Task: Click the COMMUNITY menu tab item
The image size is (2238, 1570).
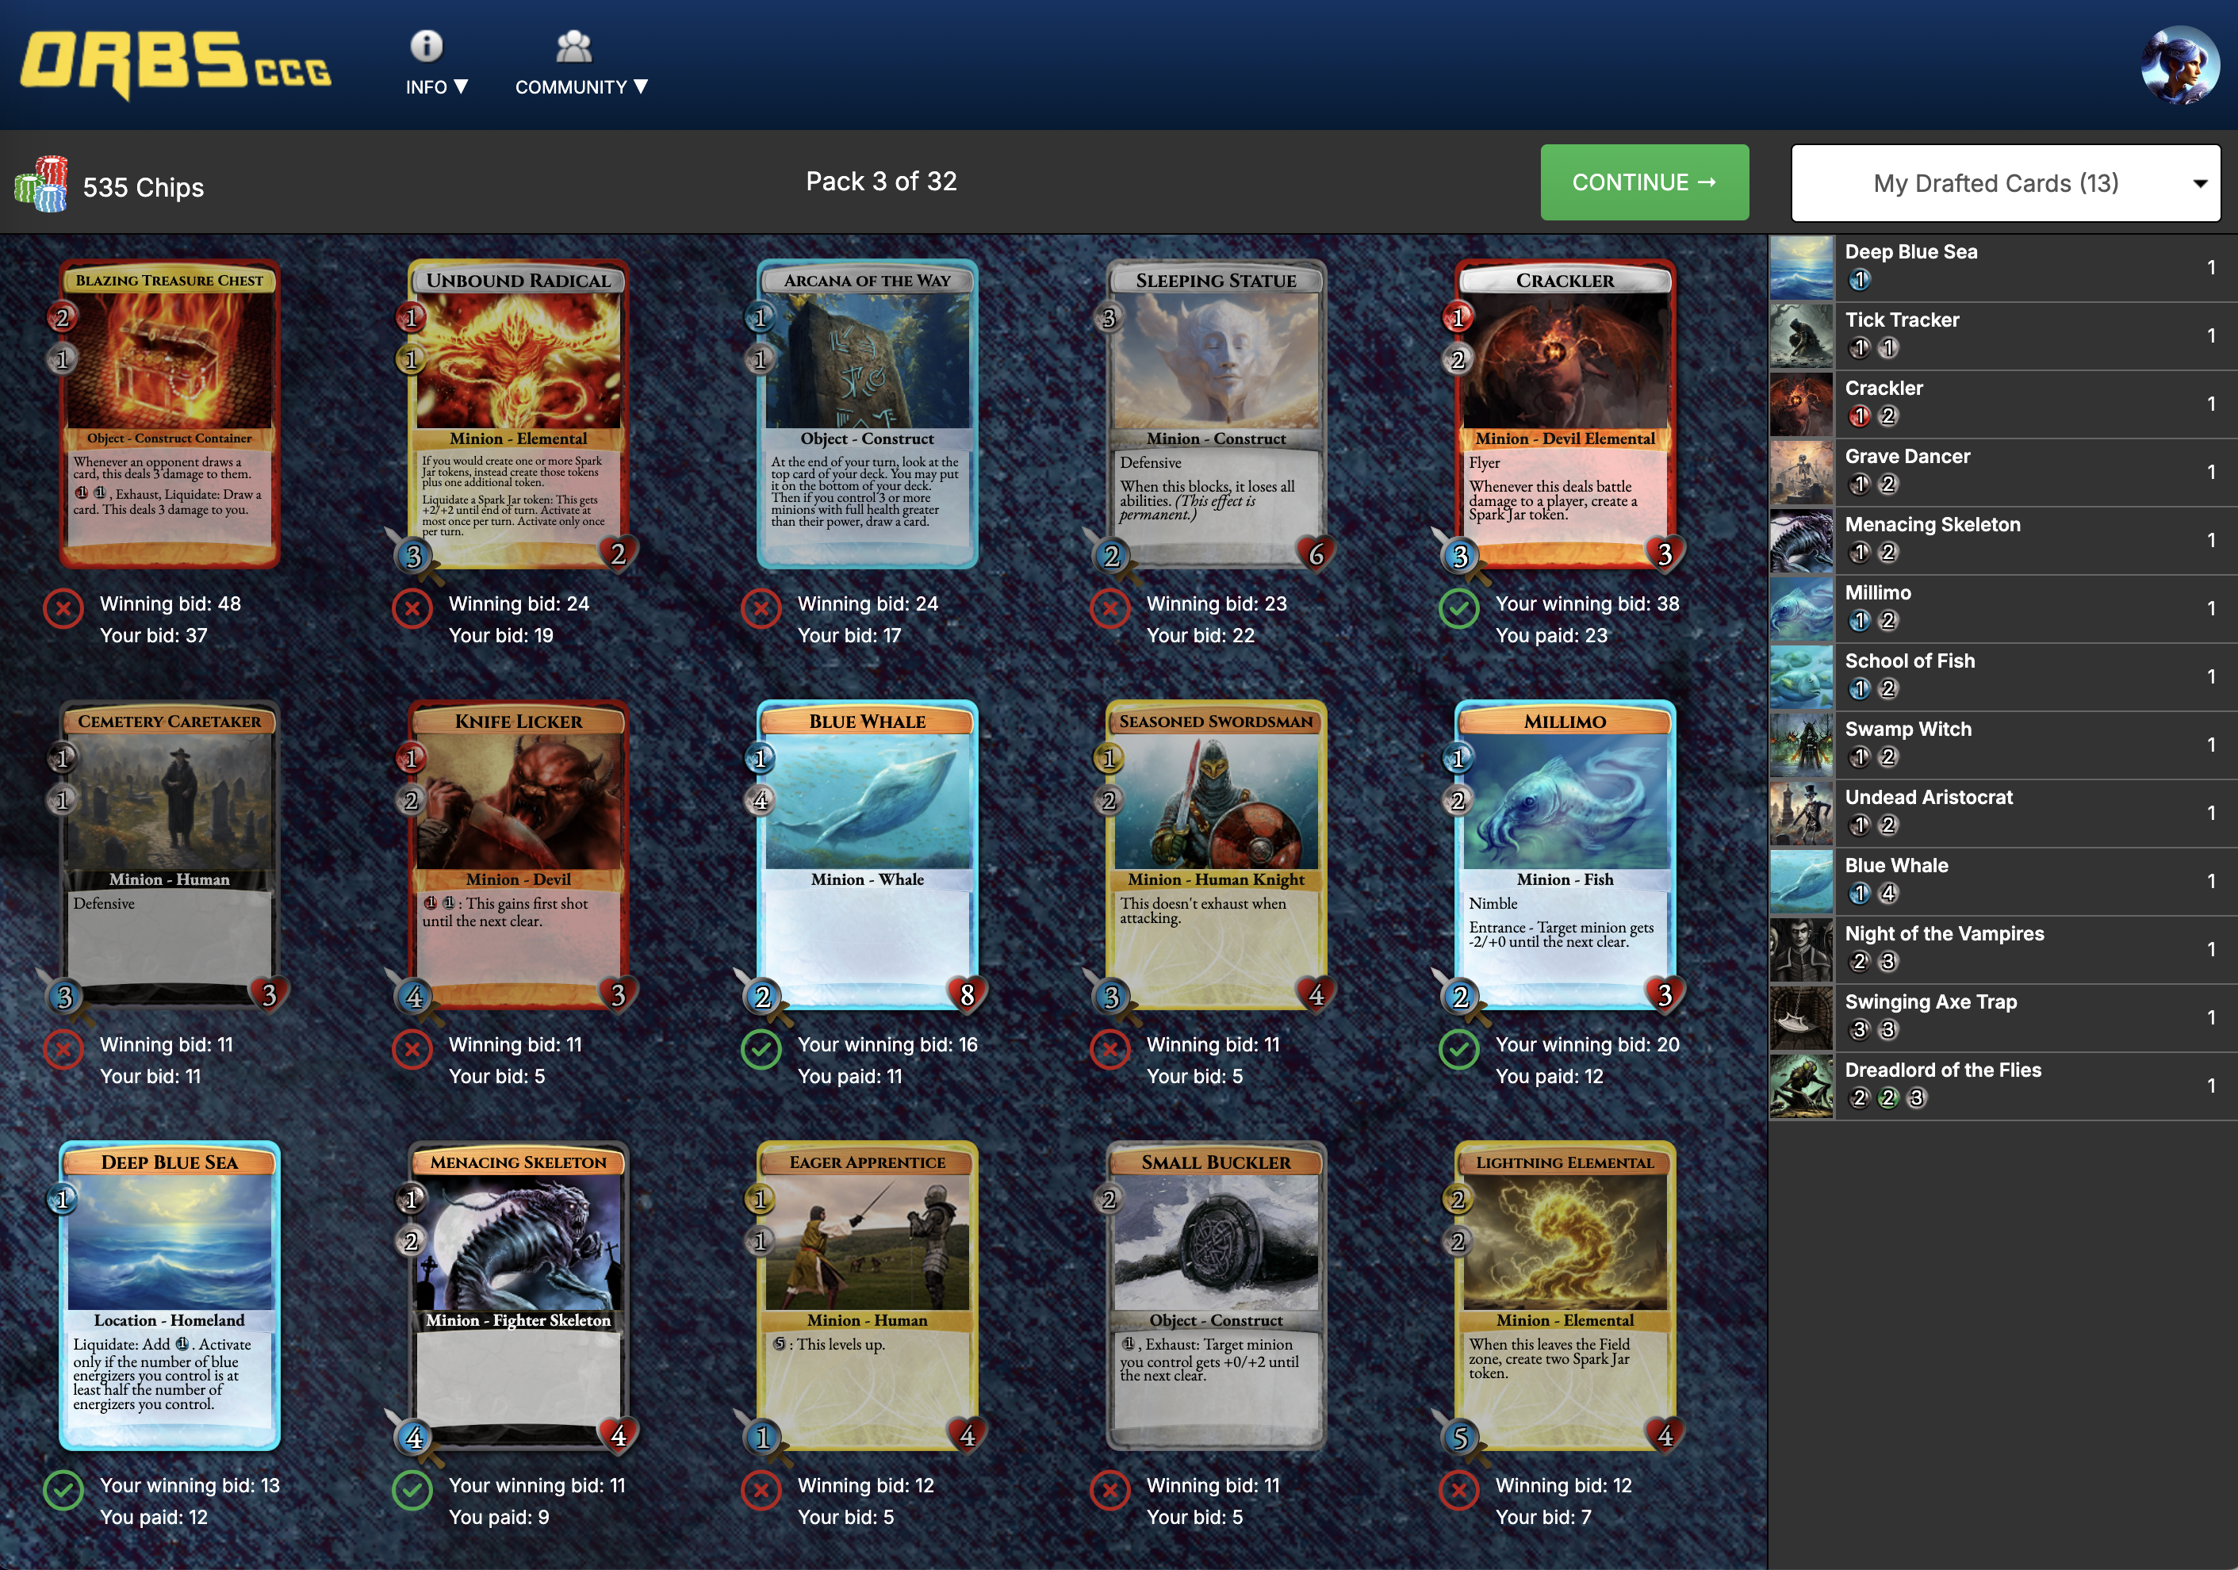Action: [x=584, y=86]
